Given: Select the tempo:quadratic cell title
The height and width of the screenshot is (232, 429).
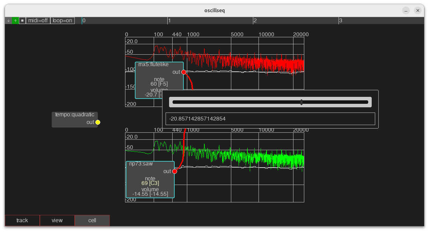Looking at the screenshot, I should pyautogui.click(x=75, y=115).
